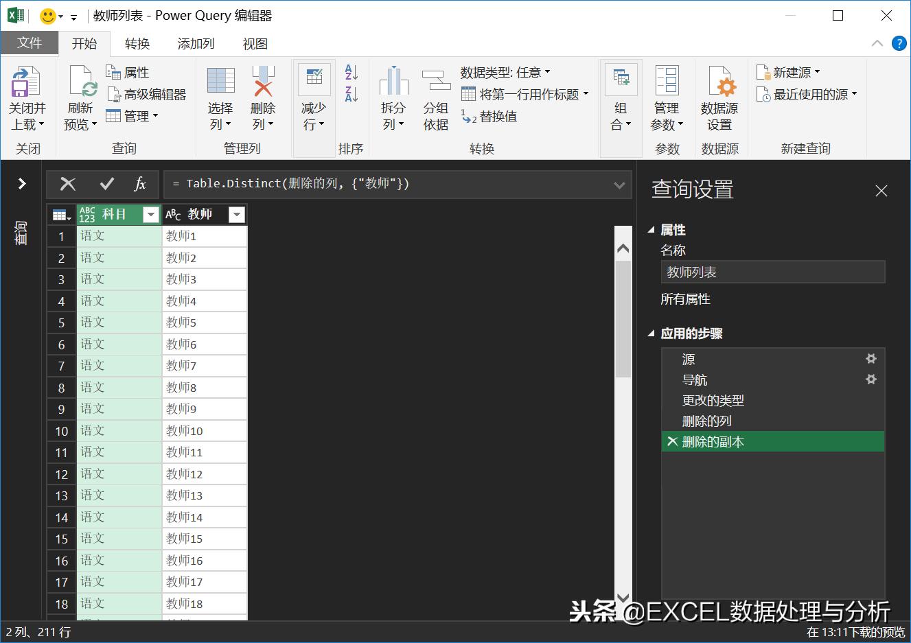
Task: Click Close & Load (关闭并上载)
Action: click(27, 96)
